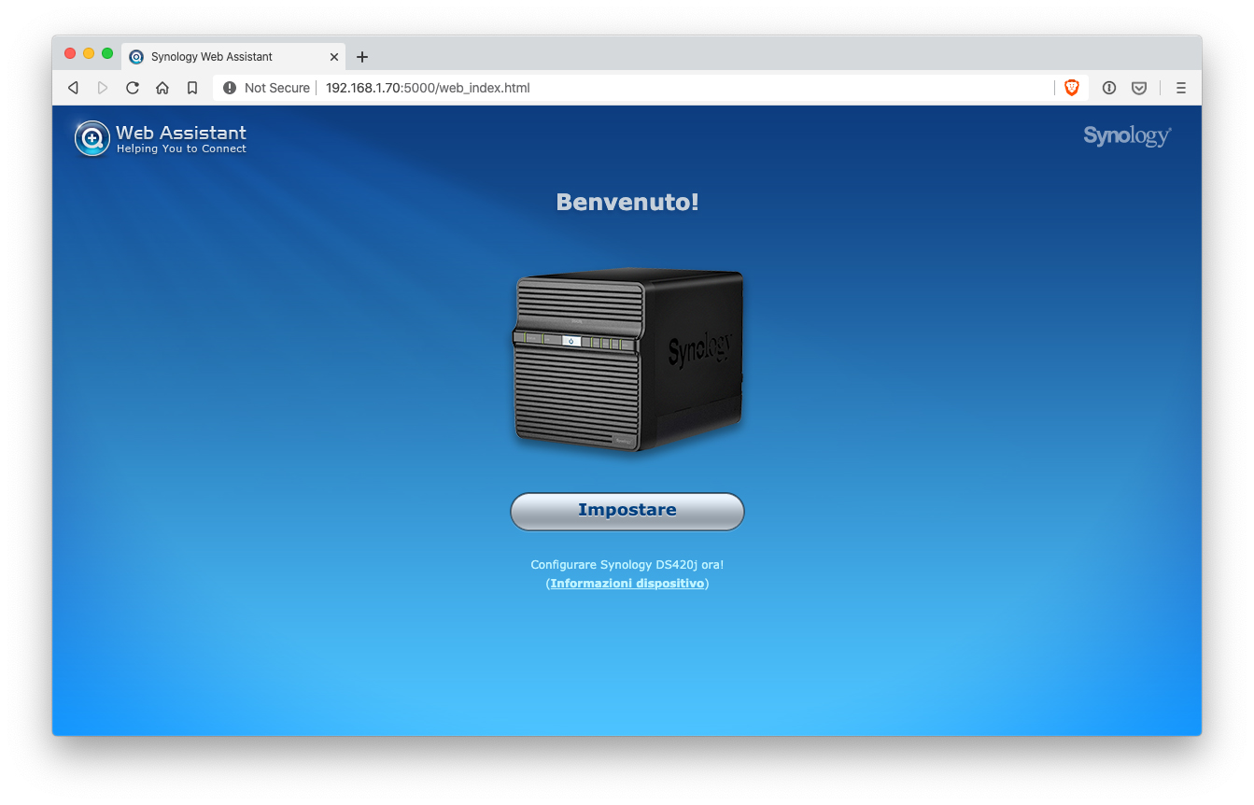Minimize the window with the yellow button
1254x805 pixels.
[89, 53]
